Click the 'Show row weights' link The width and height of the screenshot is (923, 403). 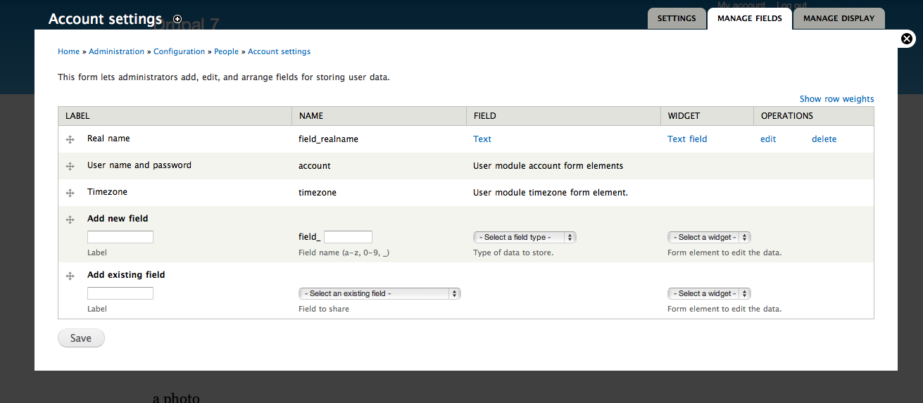click(836, 99)
